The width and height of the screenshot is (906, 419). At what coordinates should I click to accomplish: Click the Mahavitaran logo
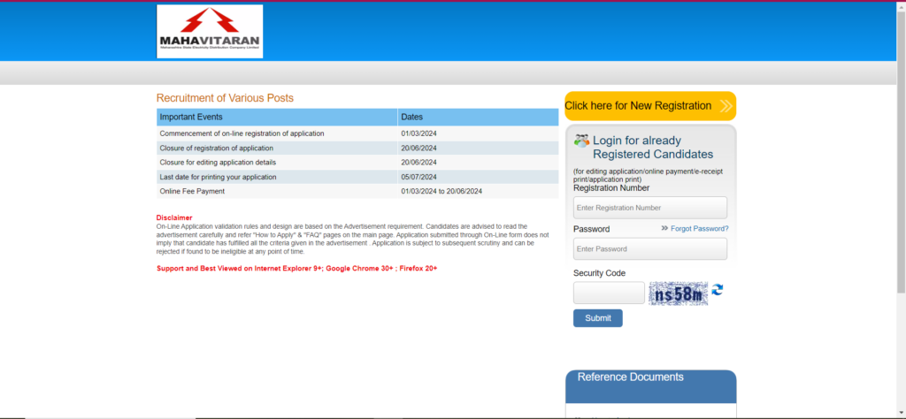(210, 32)
